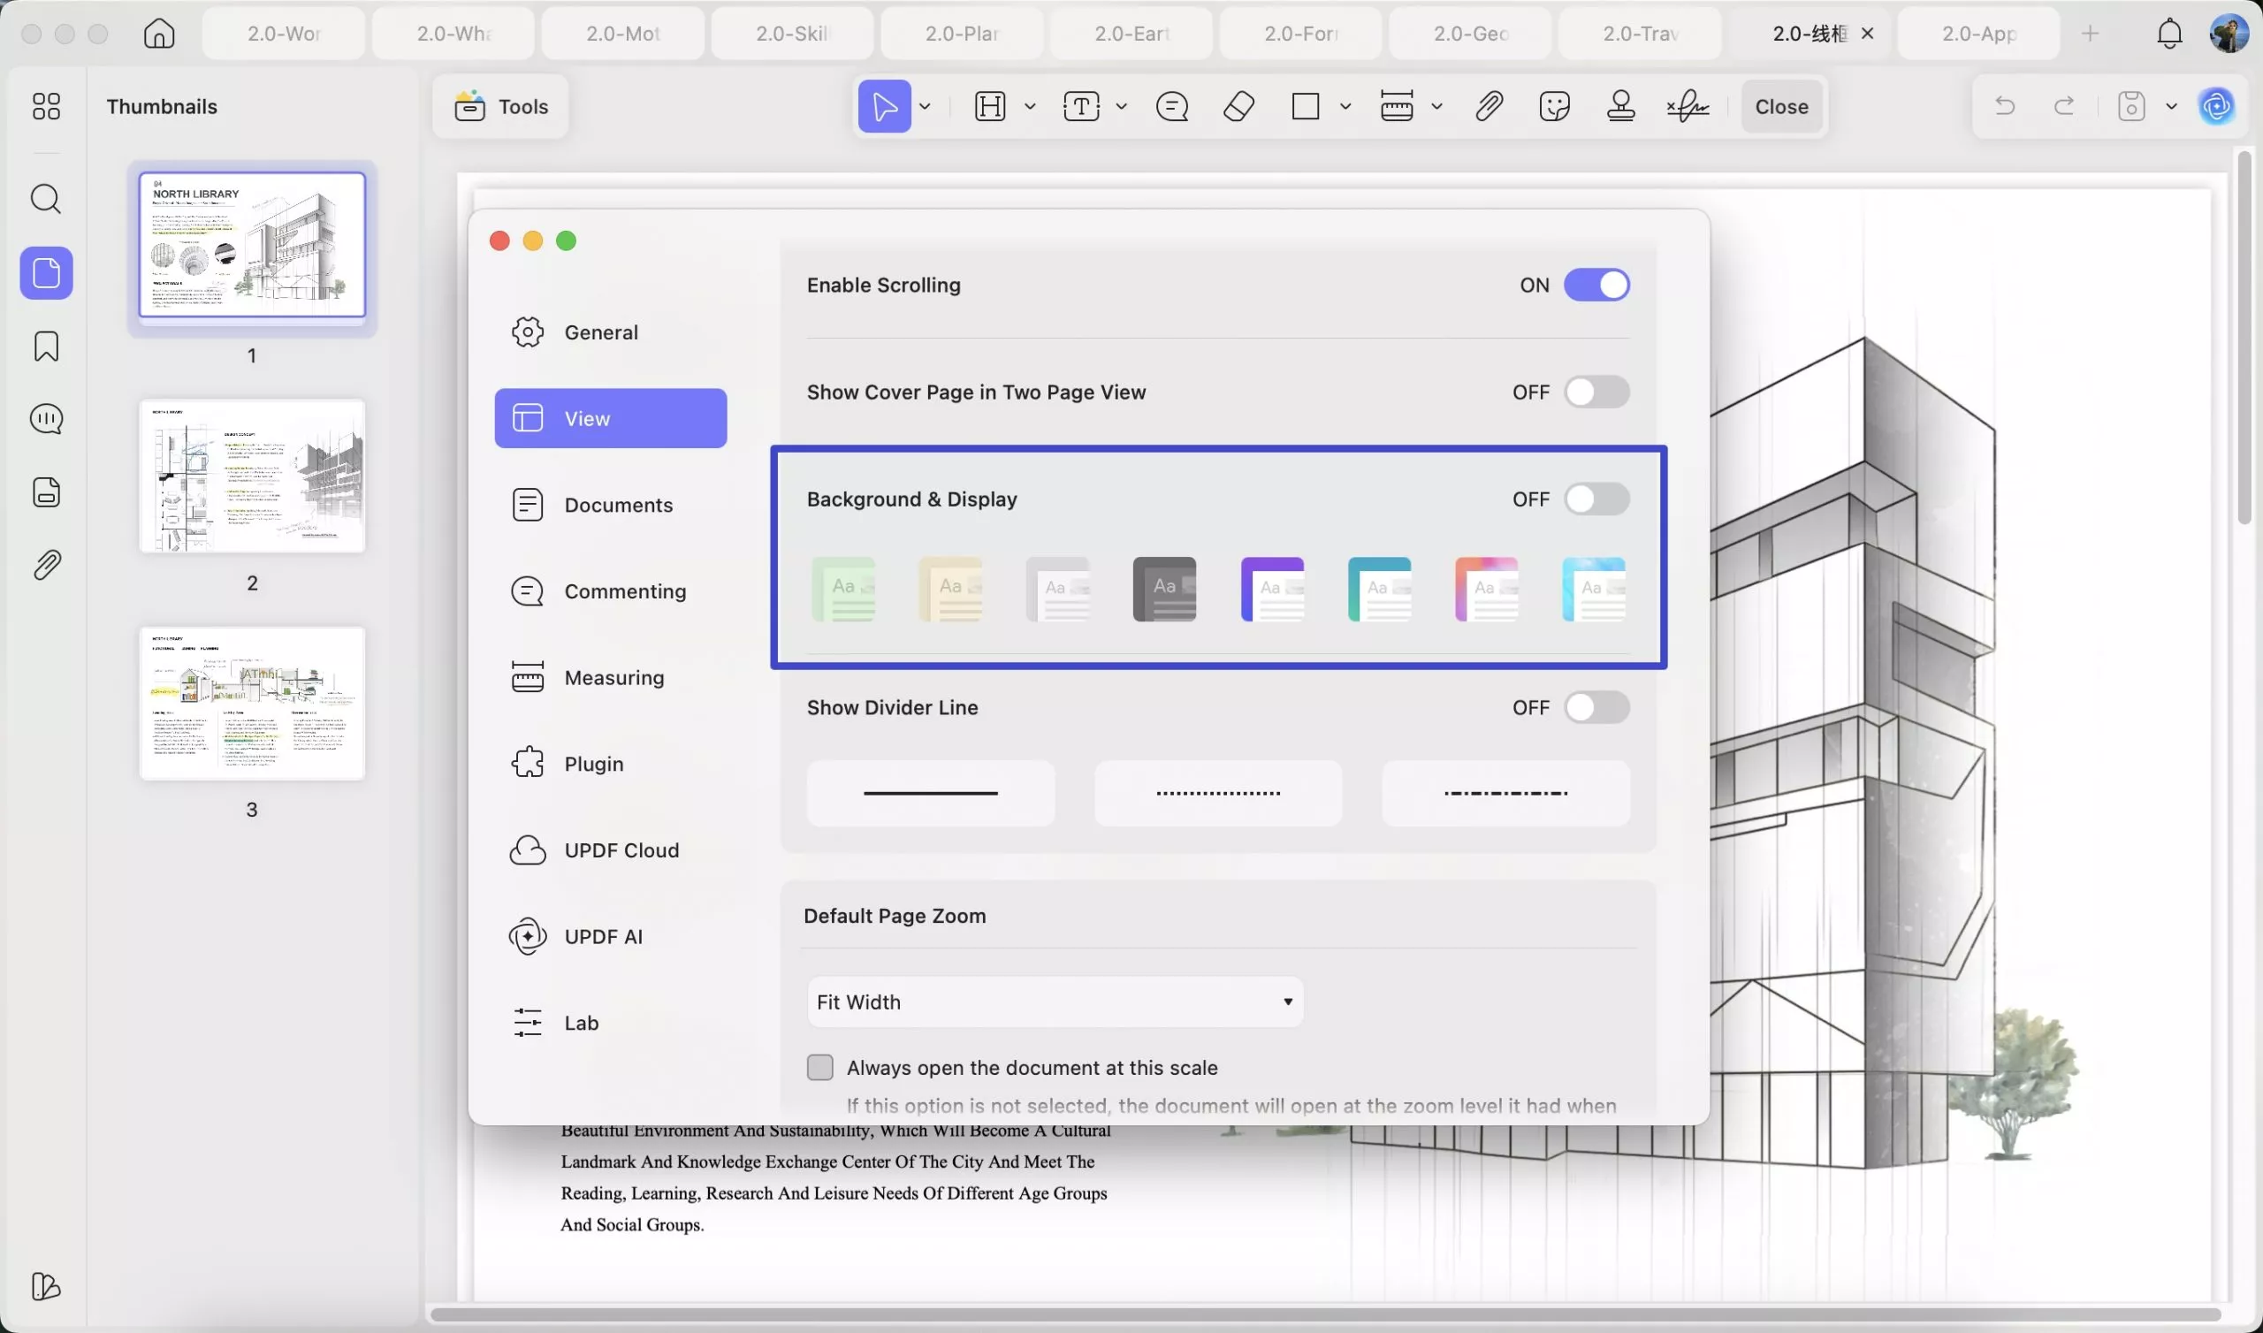Open the stamp tool
Viewport: 2263px width, 1333px height.
click(1621, 106)
